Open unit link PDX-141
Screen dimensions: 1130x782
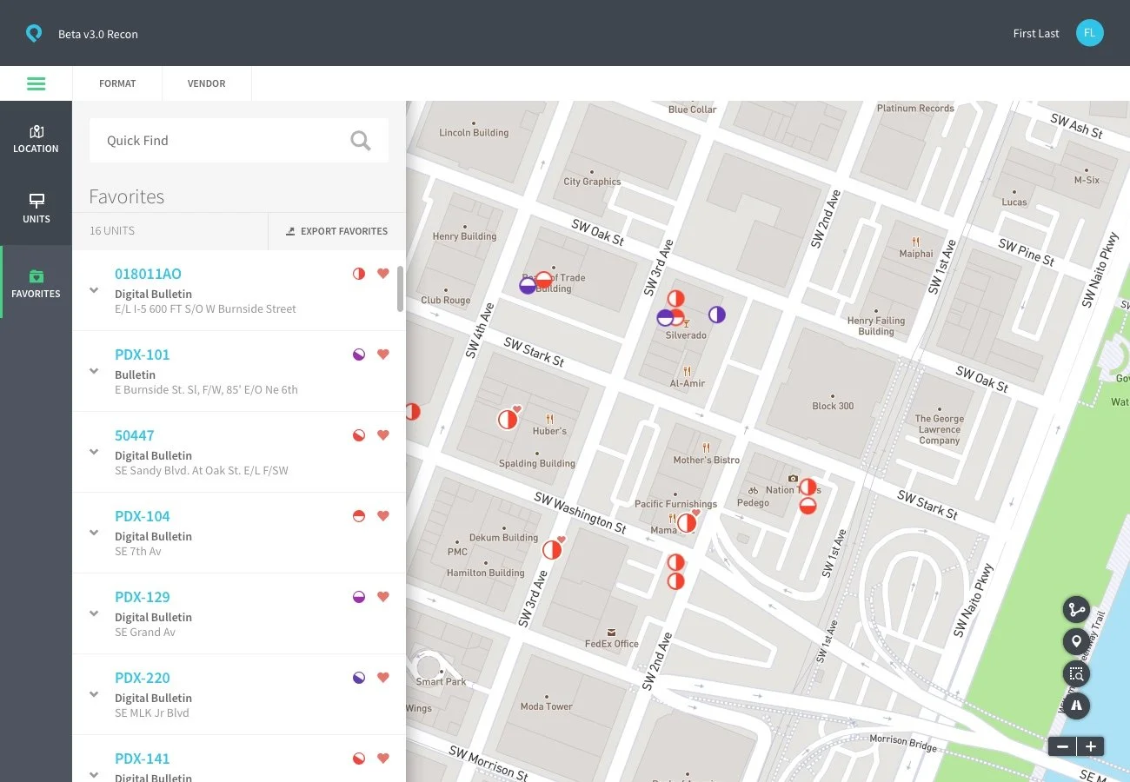pos(143,759)
